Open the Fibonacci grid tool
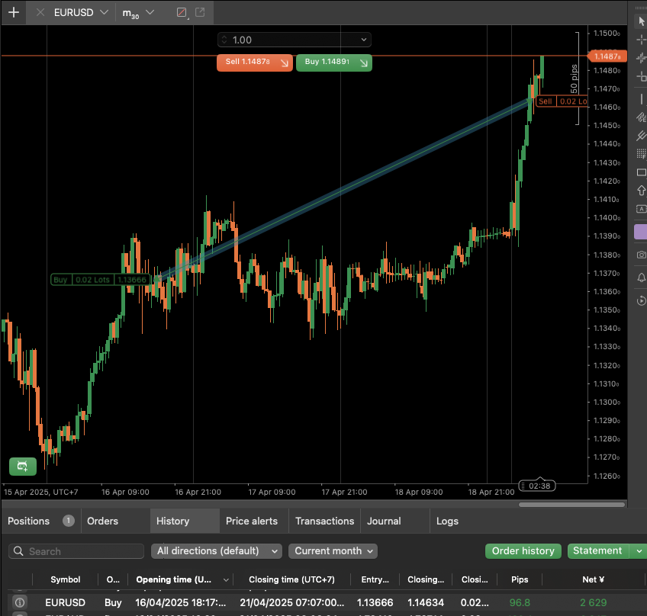Viewport: 647px width, 616px height. 641,154
